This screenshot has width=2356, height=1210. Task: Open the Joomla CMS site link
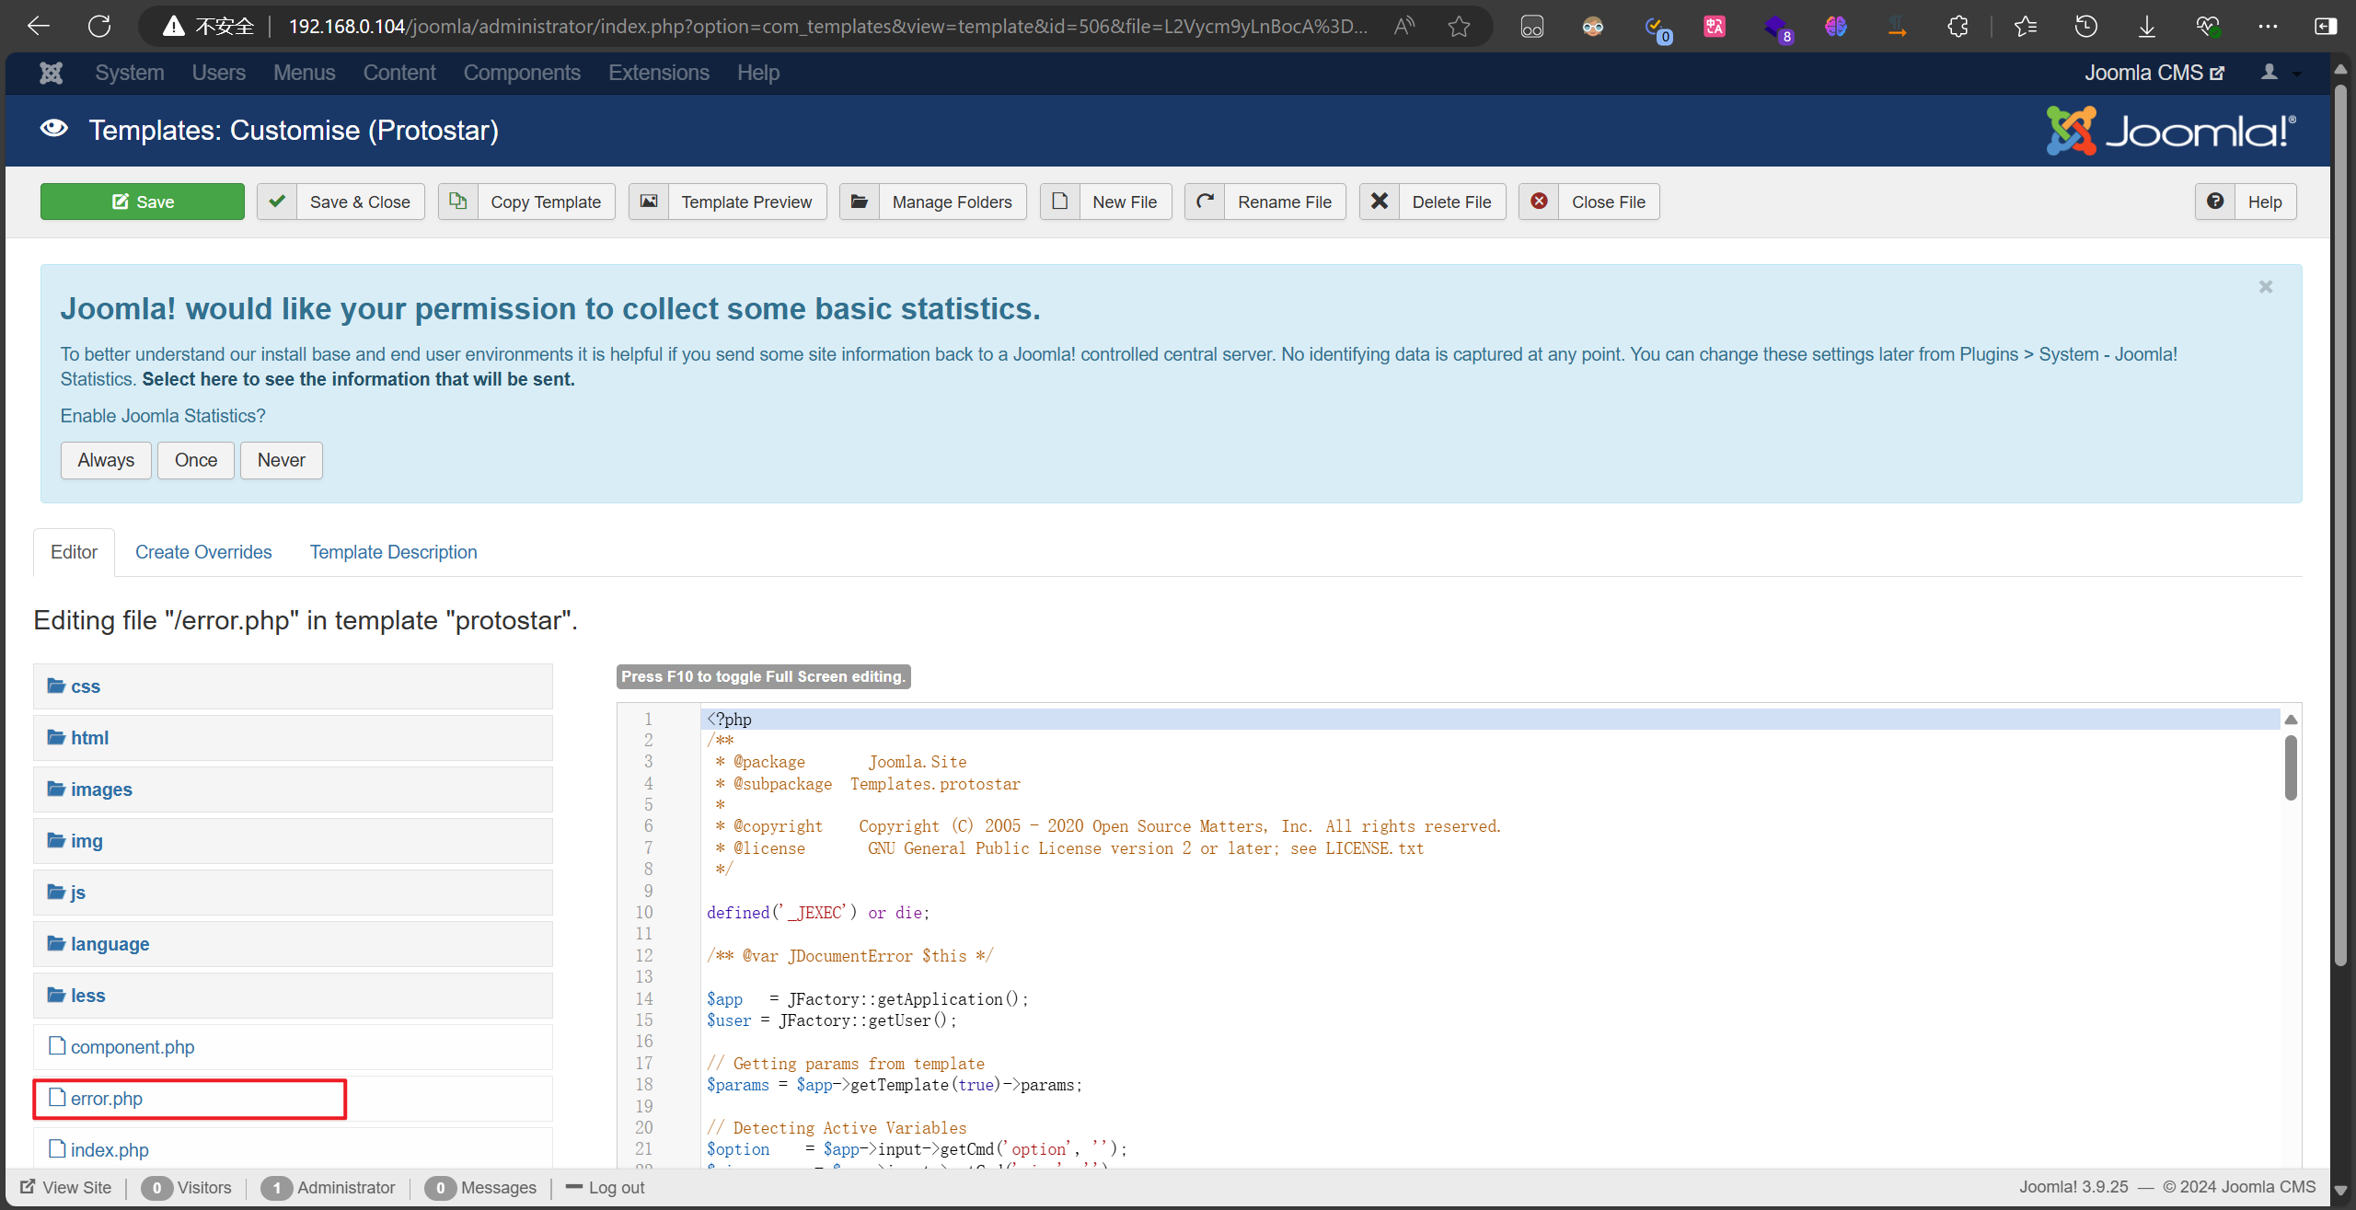tap(2154, 73)
